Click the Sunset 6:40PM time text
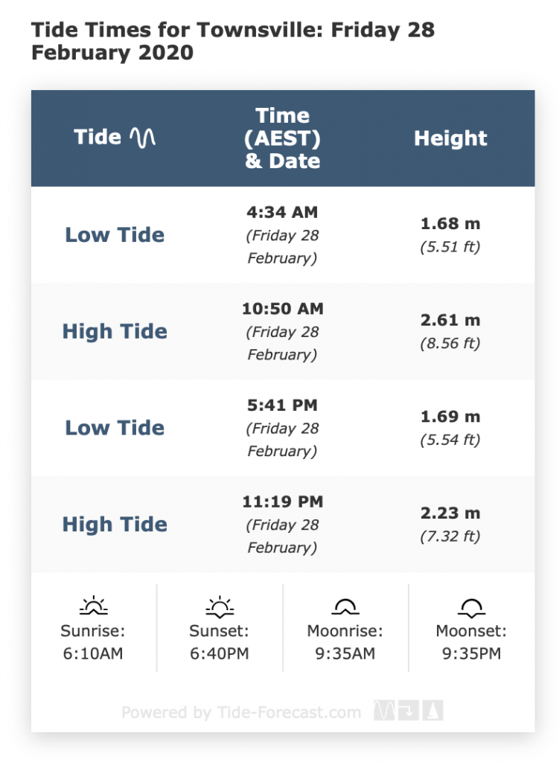Viewport: 559px width, 762px height. click(219, 654)
